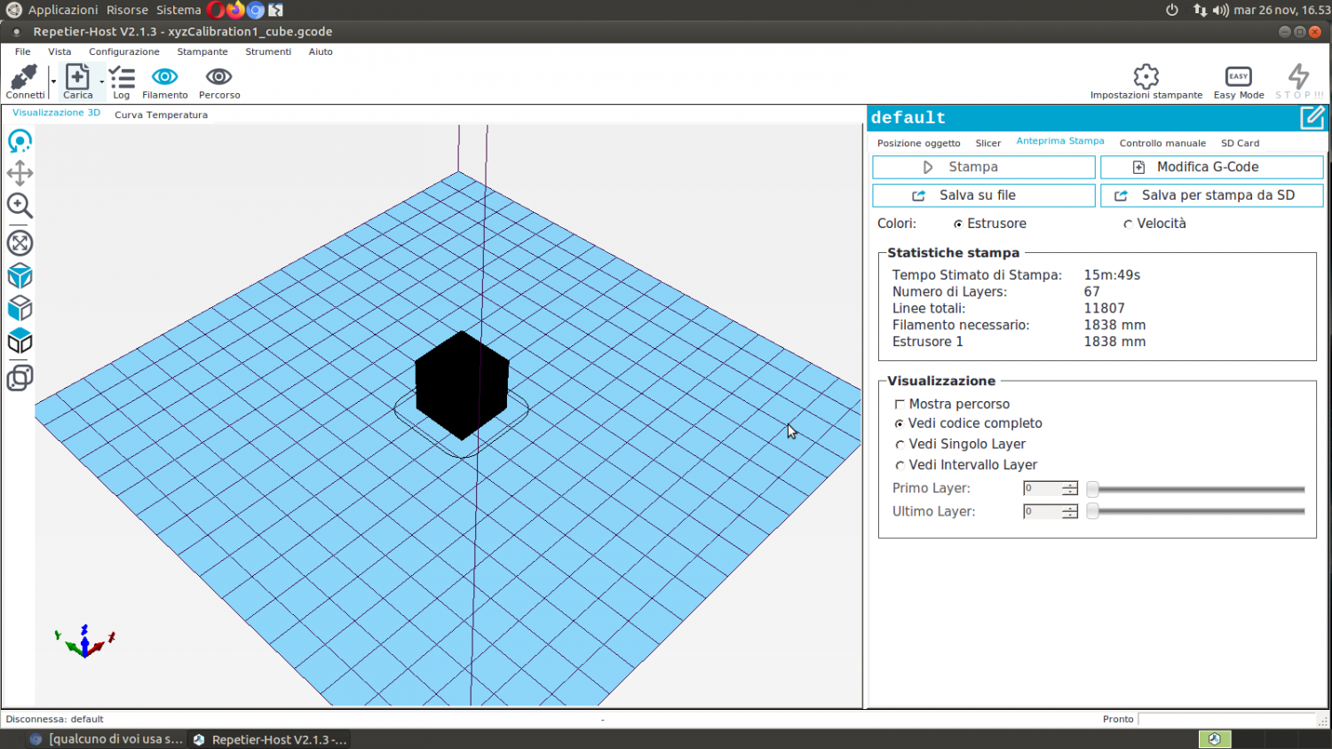Choose the front-face cube view icon

click(20, 309)
